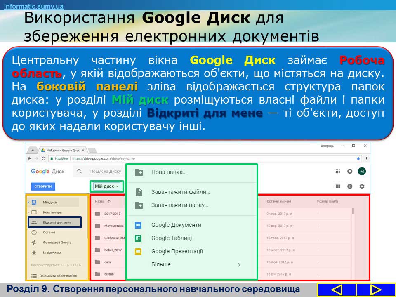Go to next slide arrow

(376, 290)
